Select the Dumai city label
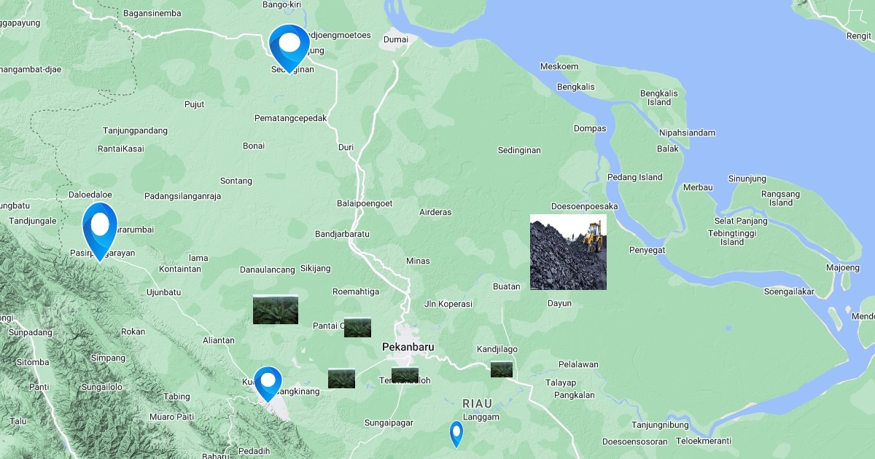This screenshot has height=459, width=875. coord(397,39)
